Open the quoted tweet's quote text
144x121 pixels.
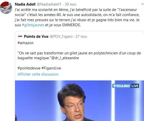point(79,55)
